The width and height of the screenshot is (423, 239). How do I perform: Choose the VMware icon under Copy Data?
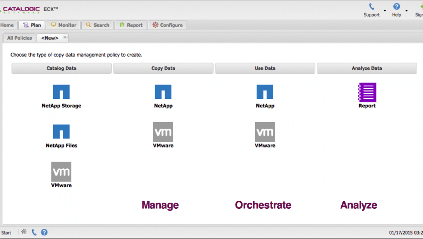(163, 132)
